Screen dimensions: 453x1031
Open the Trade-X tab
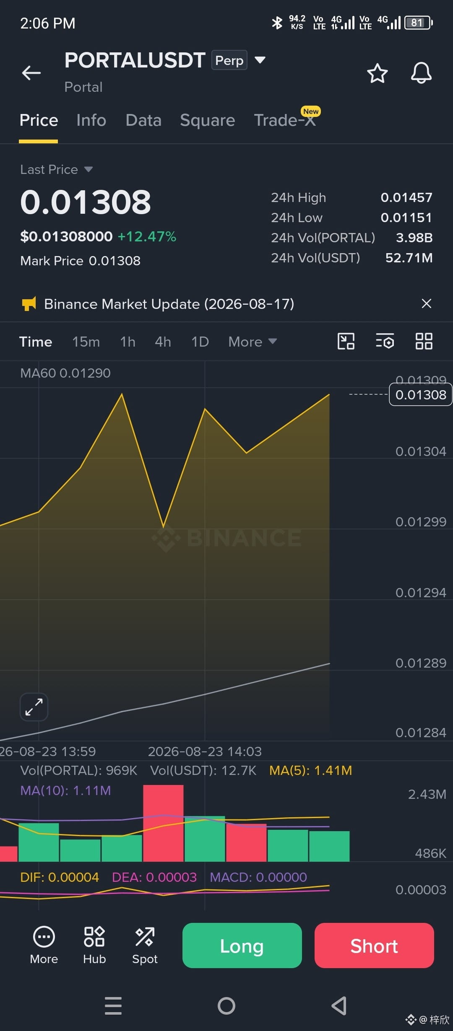285,120
